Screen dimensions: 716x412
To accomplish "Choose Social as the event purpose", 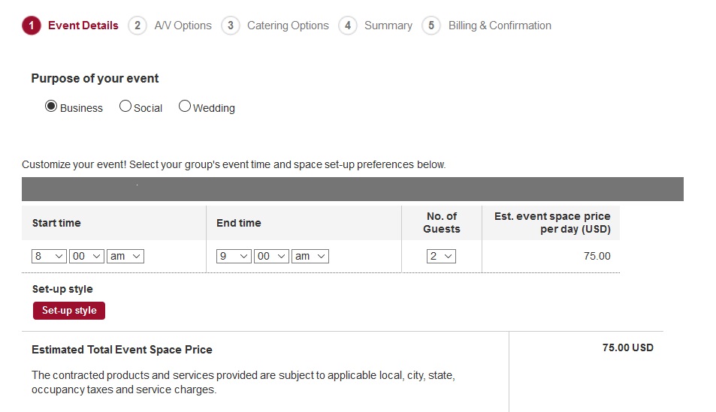I will 125,107.
